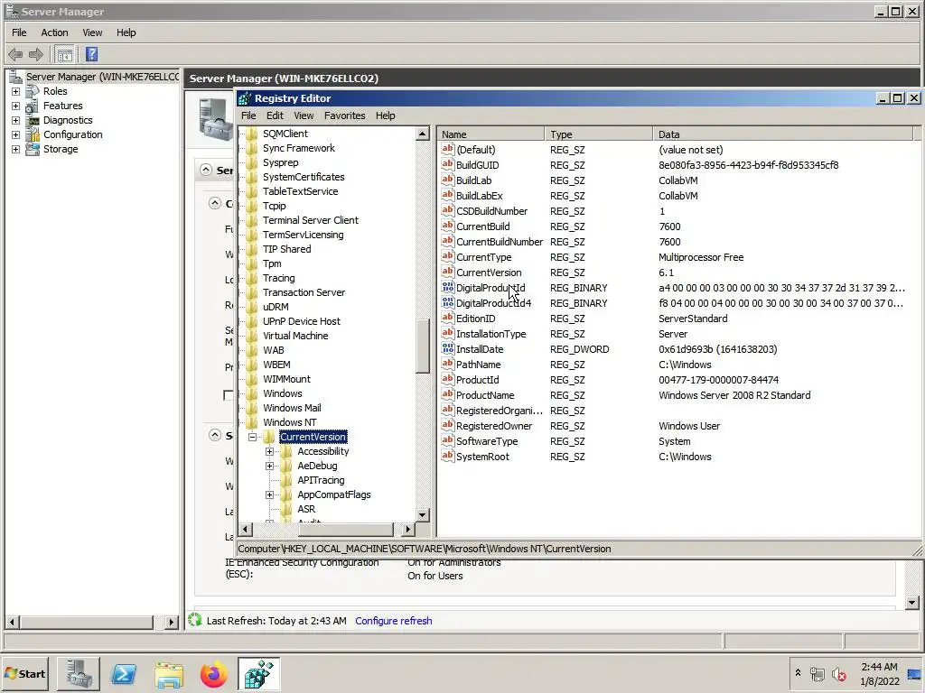
Task: Open Server Manager Action menu
Action: click(54, 32)
